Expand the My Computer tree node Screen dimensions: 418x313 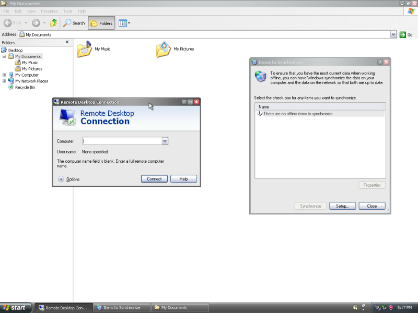pyautogui.click(x=5, y=75)
